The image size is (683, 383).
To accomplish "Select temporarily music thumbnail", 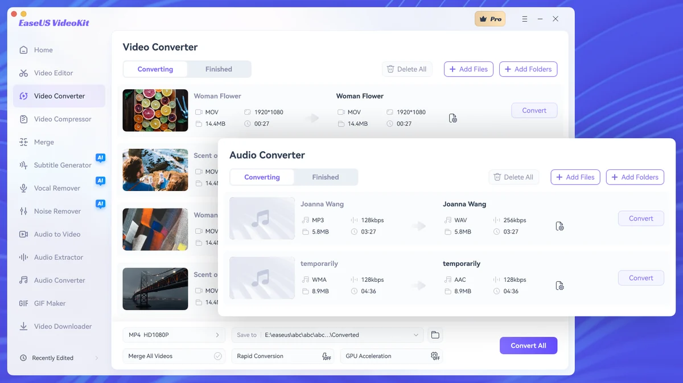I will [x=262, y=278].
